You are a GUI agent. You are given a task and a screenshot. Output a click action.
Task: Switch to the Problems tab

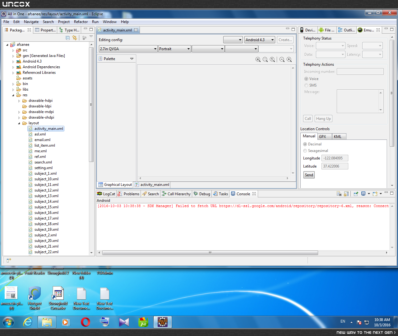tap(128, 194)
